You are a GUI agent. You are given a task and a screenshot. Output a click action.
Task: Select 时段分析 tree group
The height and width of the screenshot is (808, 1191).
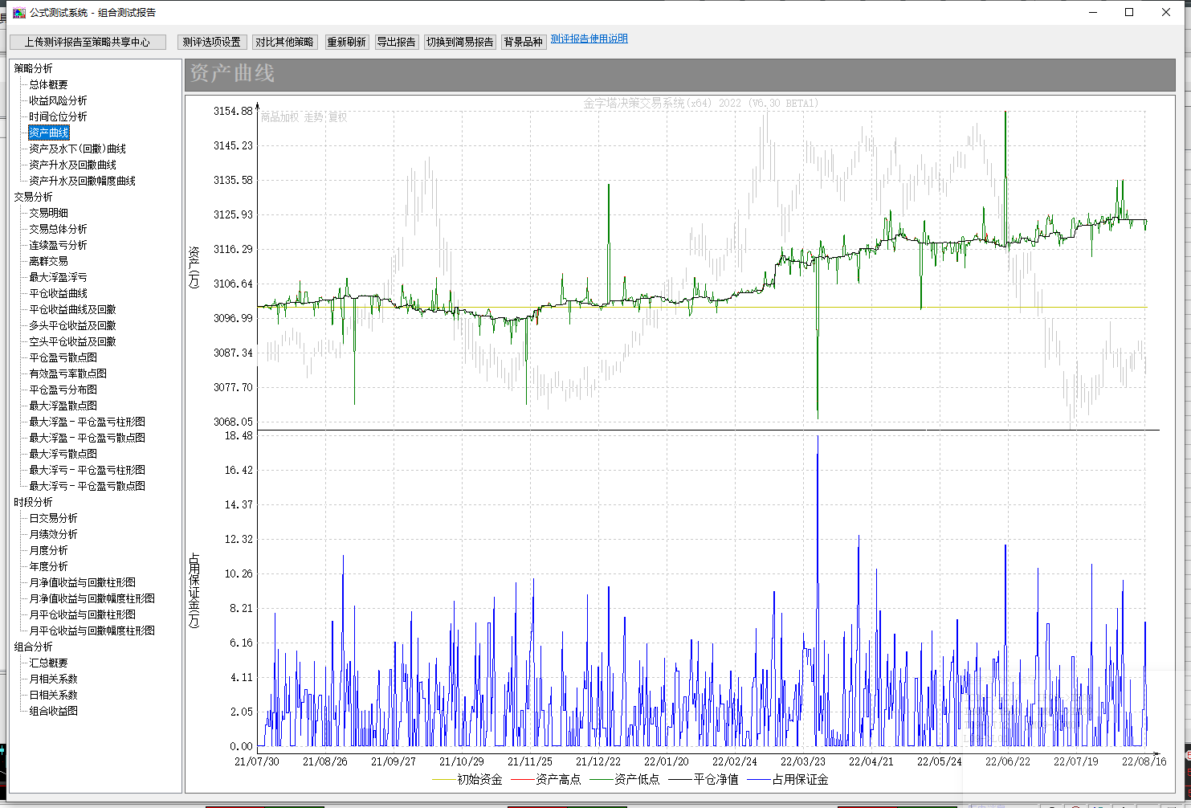pyautogui.click(x=34, y=502)
